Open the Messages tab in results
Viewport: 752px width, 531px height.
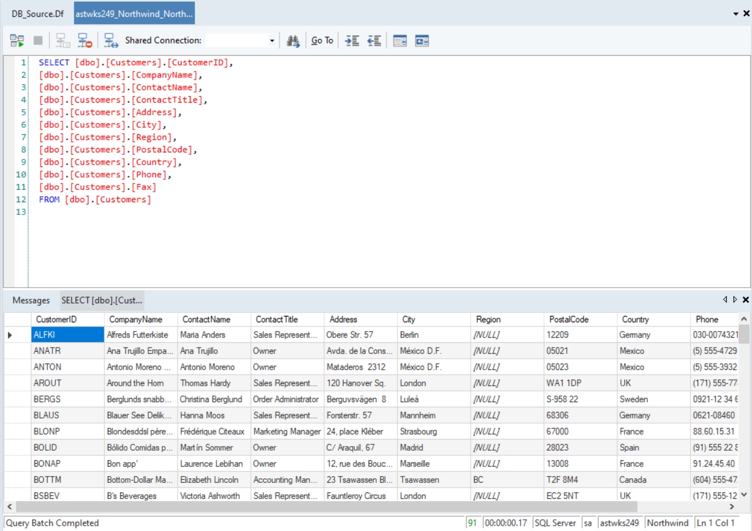31,300
